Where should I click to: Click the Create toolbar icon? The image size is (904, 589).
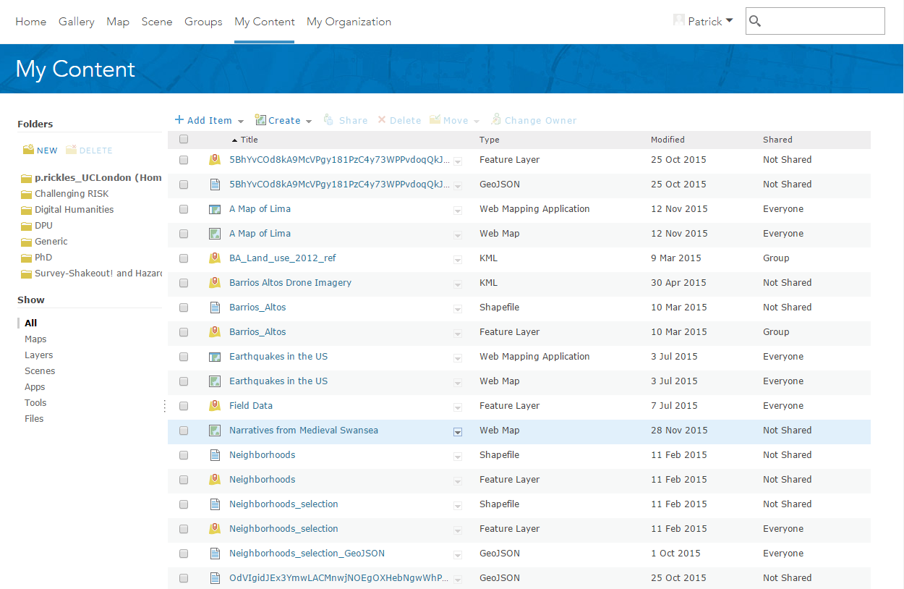(x=260, y=119)
